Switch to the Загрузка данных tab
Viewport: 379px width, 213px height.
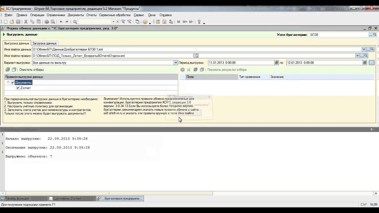click(44, 43)
